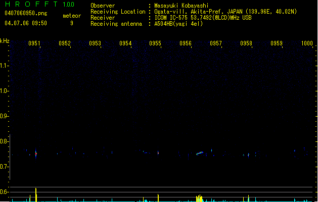
Task: Select the 1000 time marker
Action: point(307,43)
